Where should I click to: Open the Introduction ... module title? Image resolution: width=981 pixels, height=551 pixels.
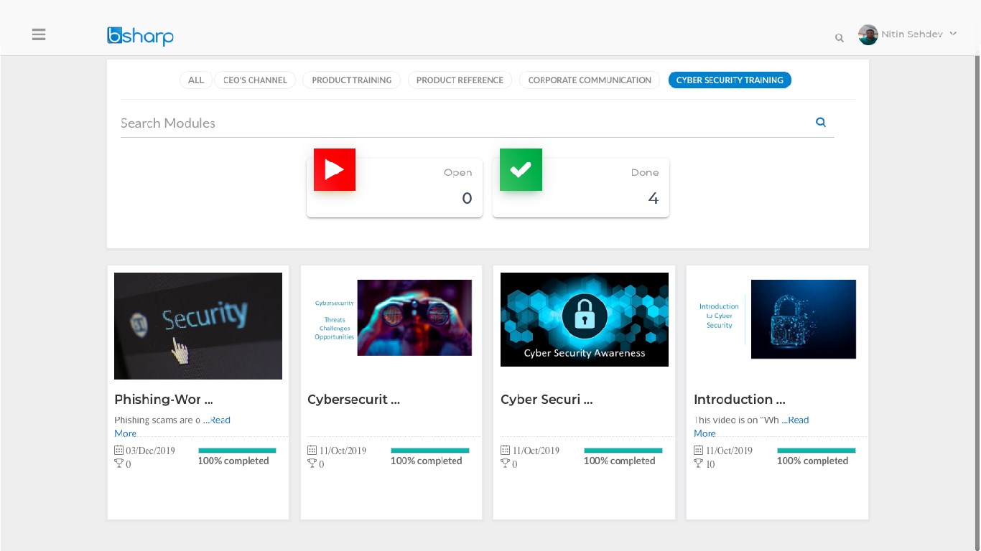(740, 400)
